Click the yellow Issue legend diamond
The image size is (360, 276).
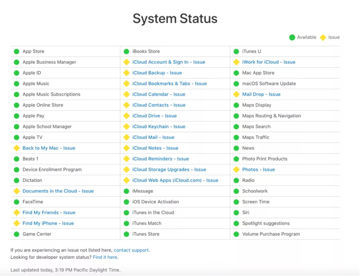[x=323, y=37]
